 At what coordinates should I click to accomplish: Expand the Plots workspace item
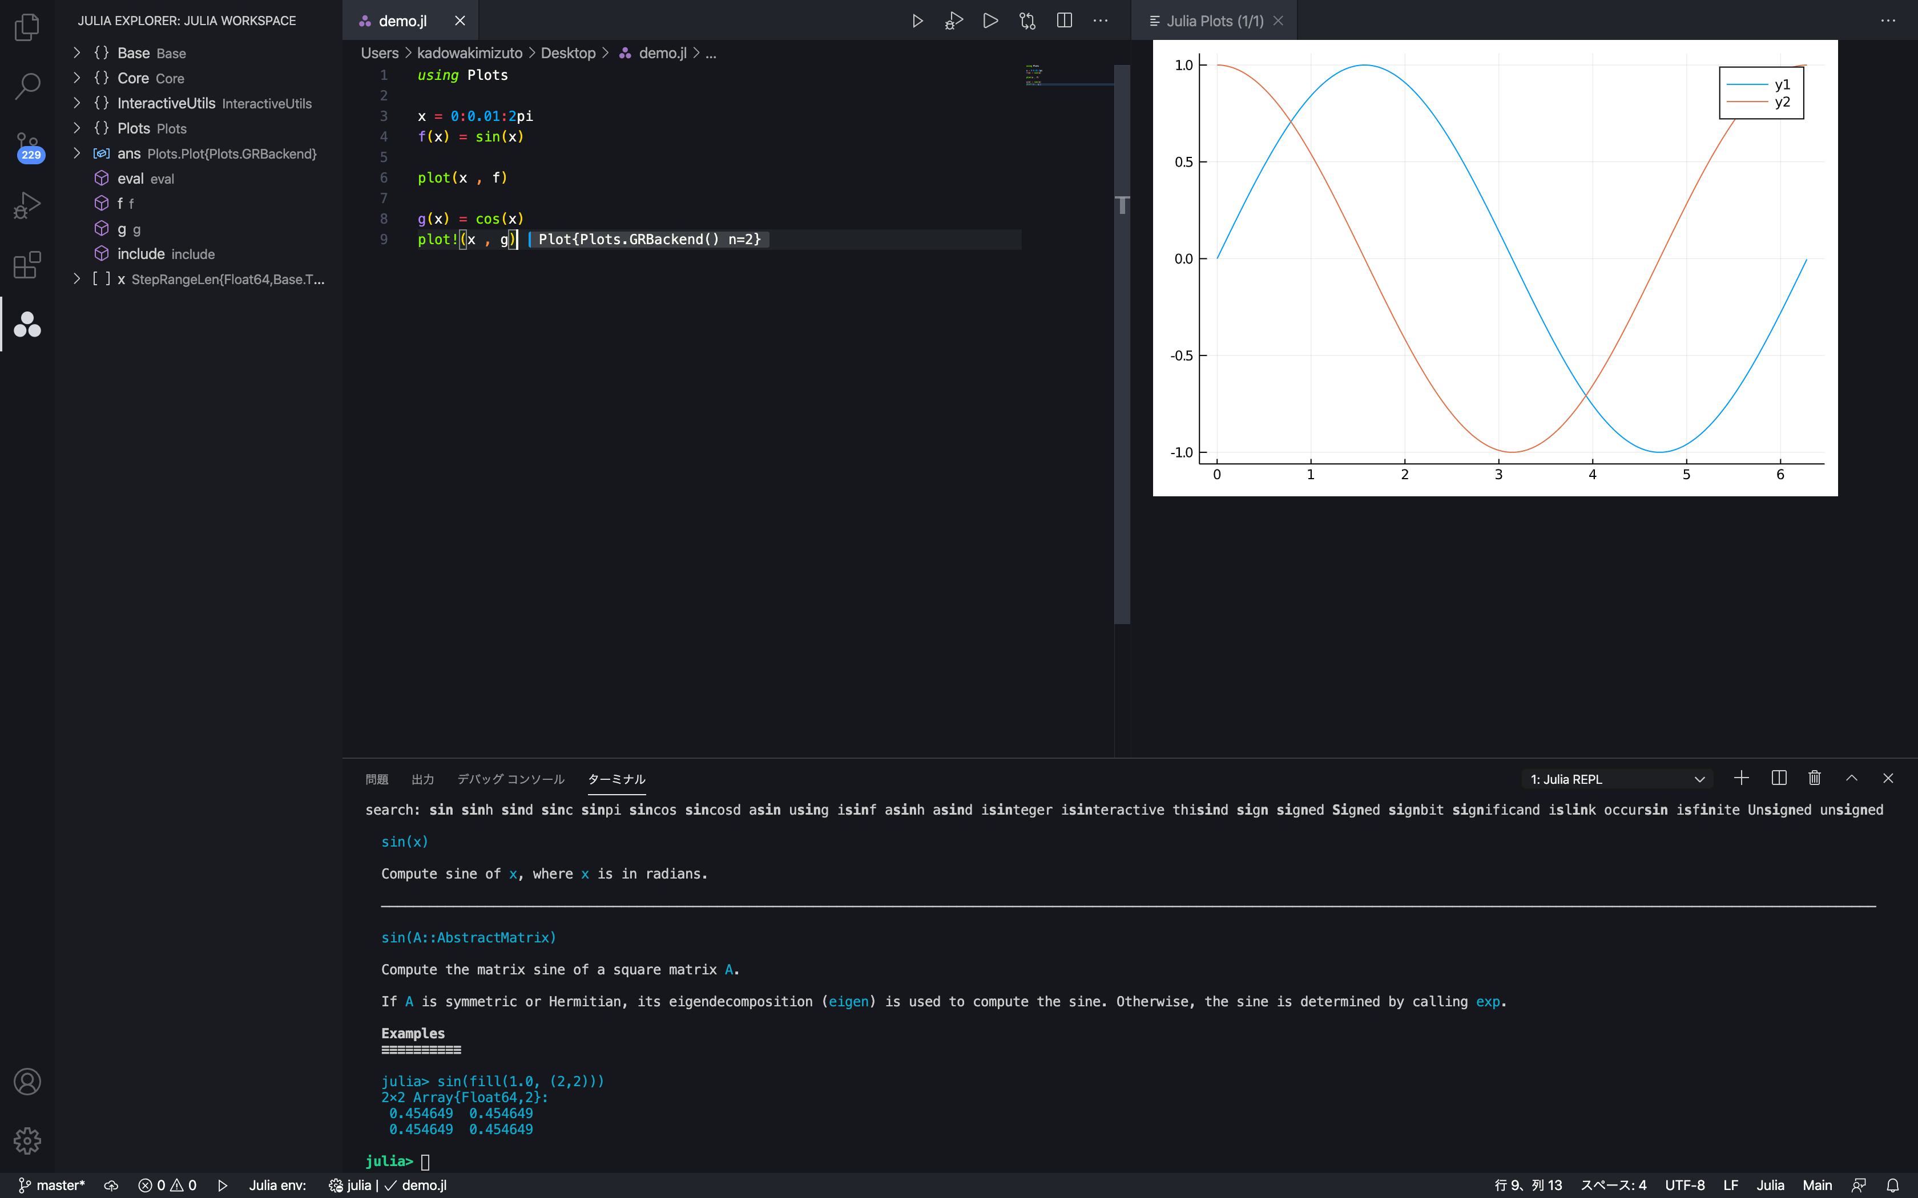click(x=76, y=127)
